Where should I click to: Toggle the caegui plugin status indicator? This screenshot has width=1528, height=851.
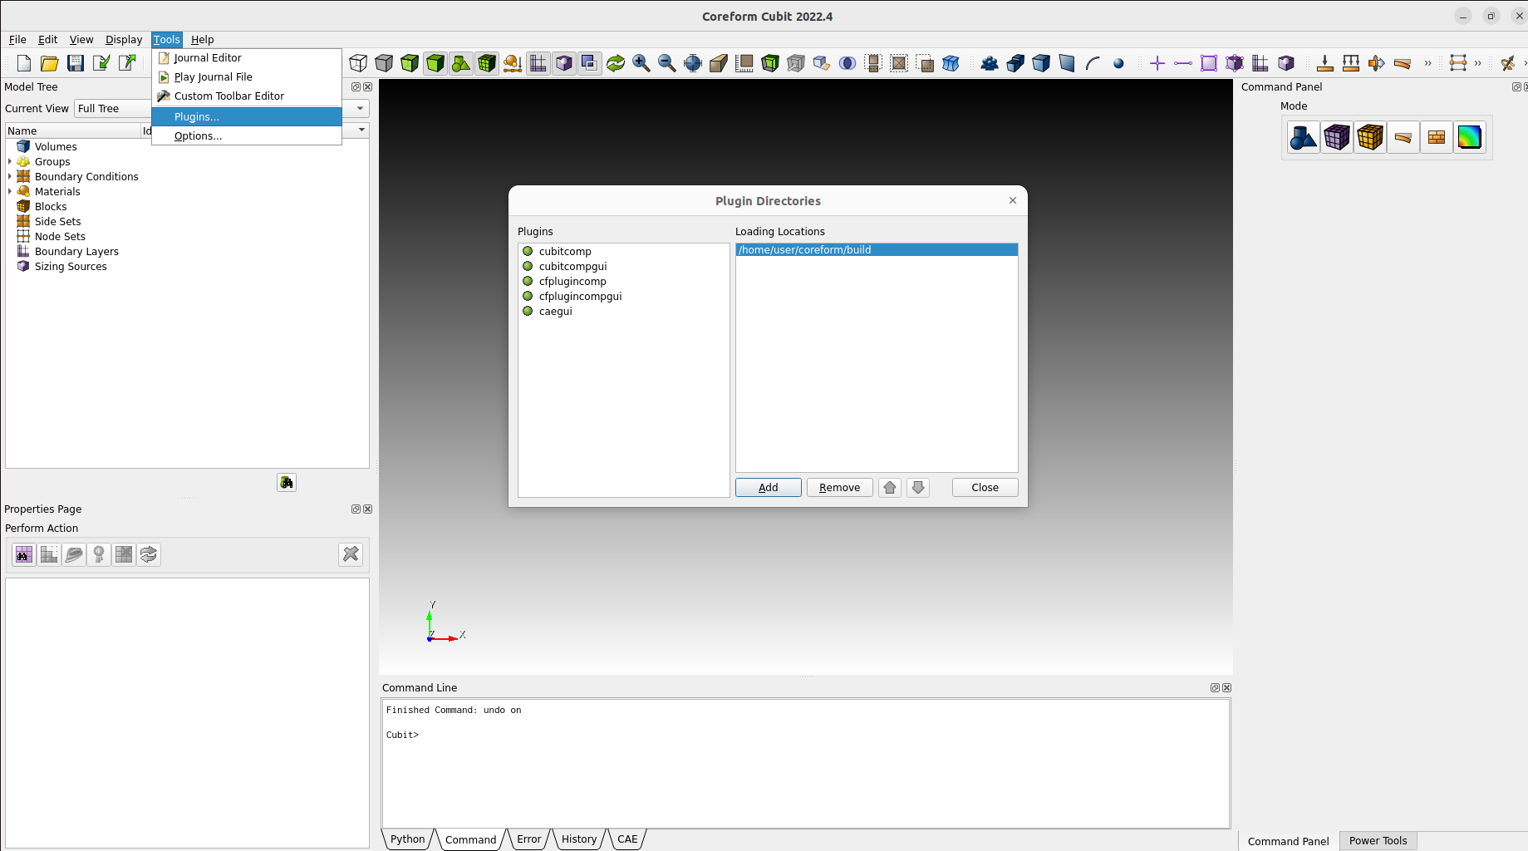point(528,311)
